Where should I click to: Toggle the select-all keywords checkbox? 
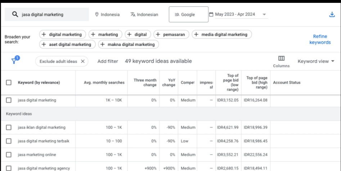tap(9, 83)
